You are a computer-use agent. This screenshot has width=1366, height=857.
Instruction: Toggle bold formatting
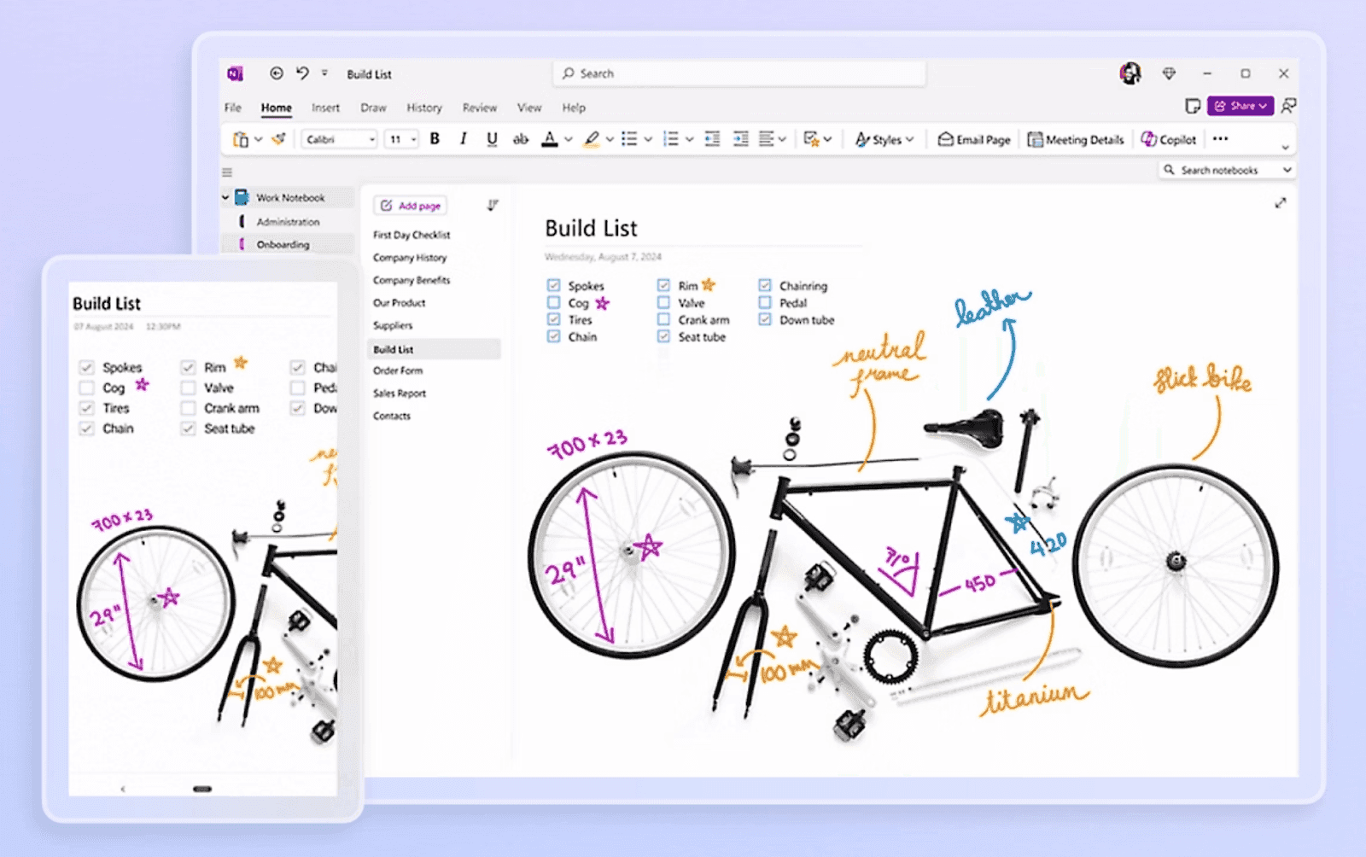pyautogui.click(x=435, y=138)
